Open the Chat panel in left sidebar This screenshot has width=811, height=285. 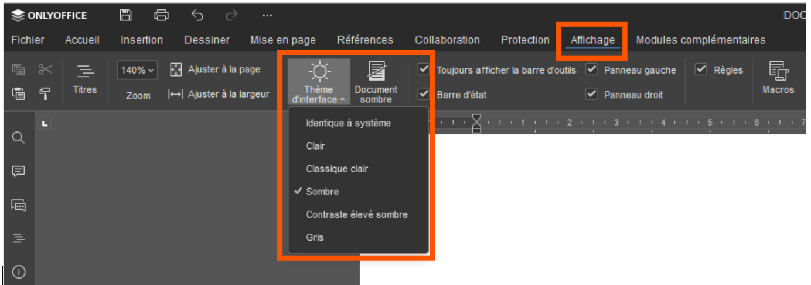click(x=19, y=205)
